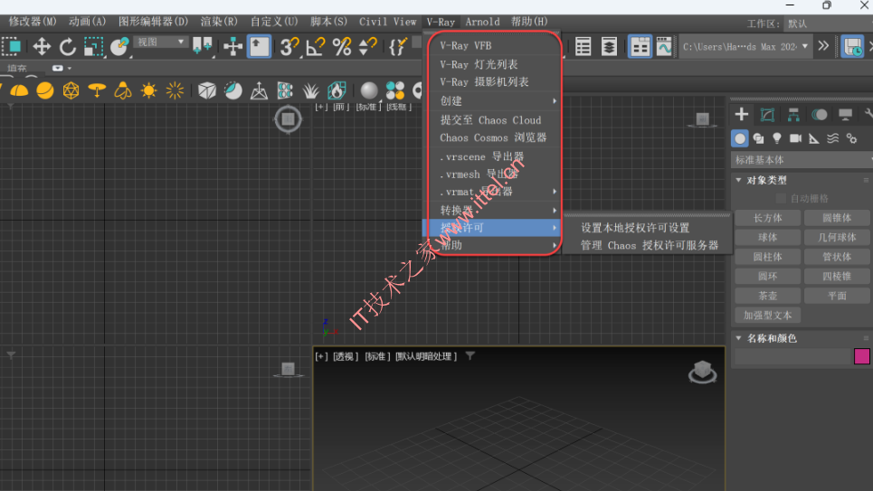Toggle Keyboard Shortcut Override button
This screenshot has height=491, width=873.
click(x=259, y=47)
